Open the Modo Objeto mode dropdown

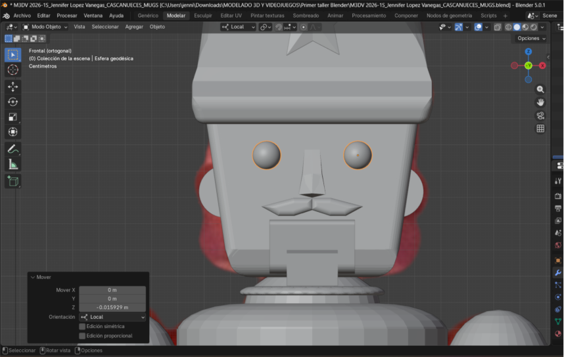coord(45,27)
